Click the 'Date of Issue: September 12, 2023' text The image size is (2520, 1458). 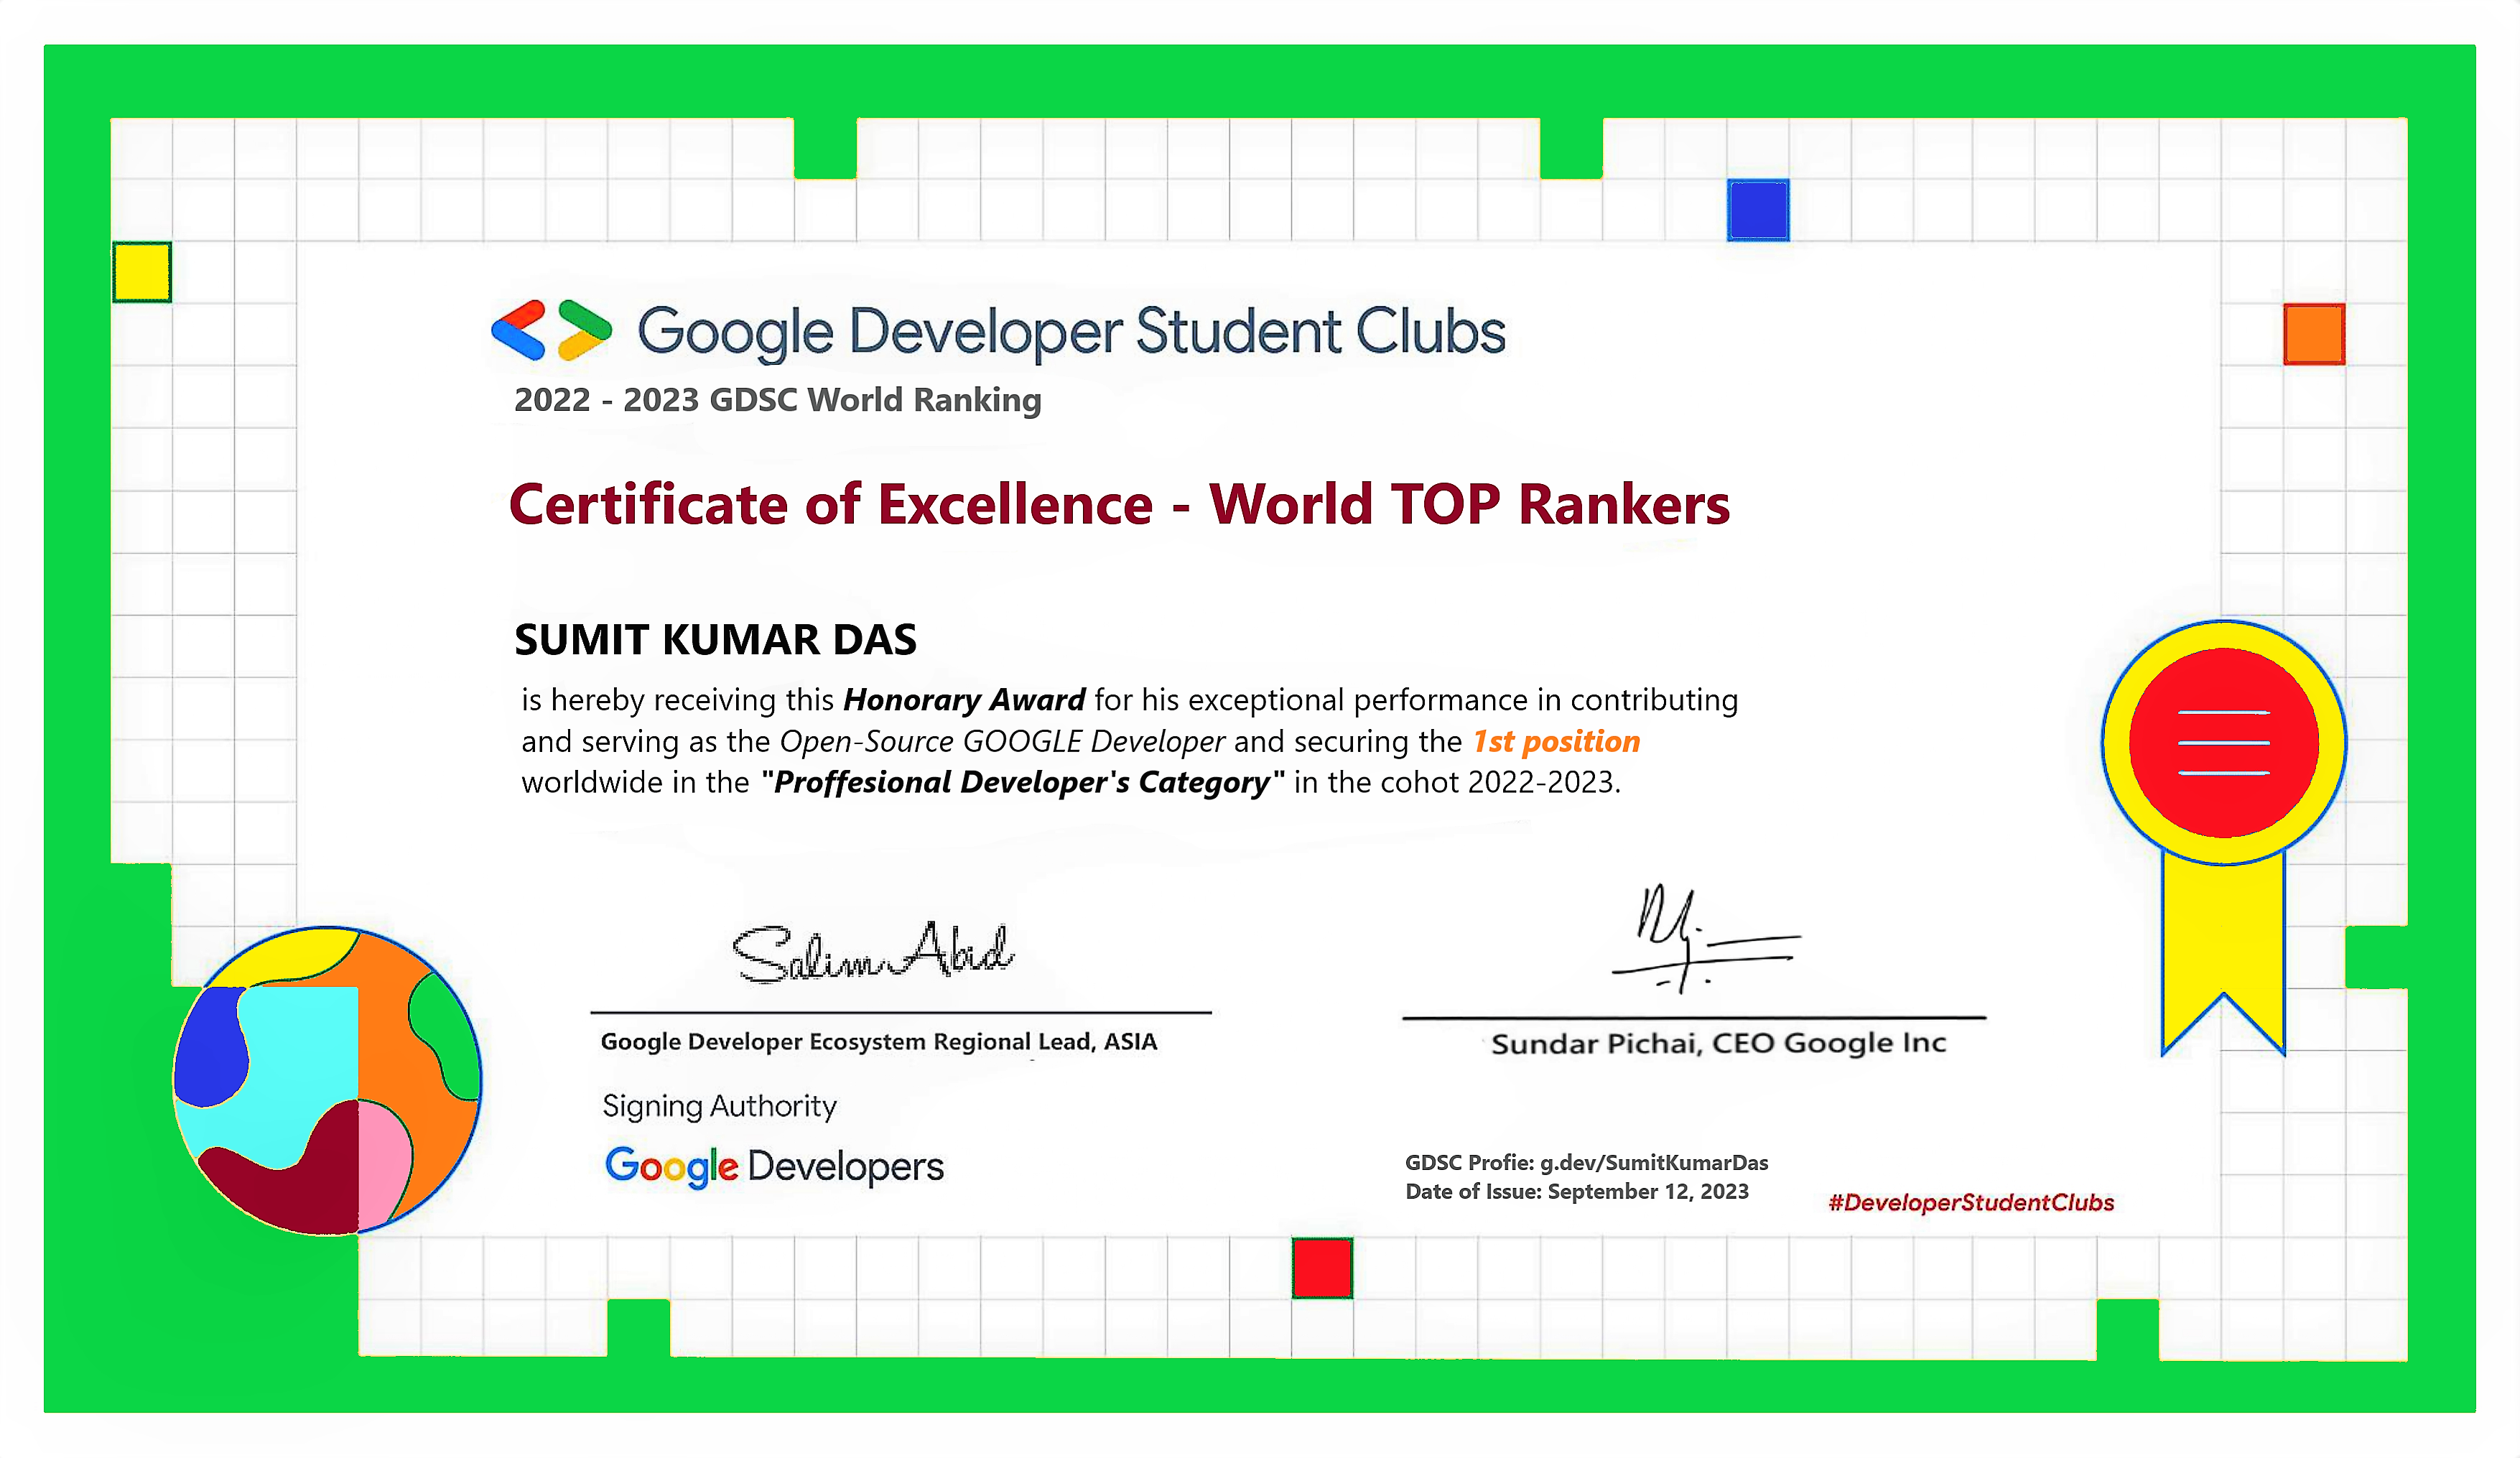(1576, 1191)
